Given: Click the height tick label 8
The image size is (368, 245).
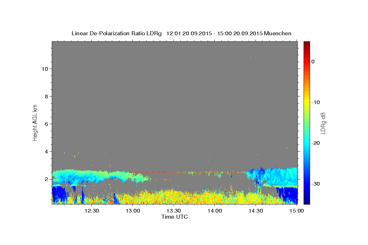Looking at the screenshot, I should point(47,96).
